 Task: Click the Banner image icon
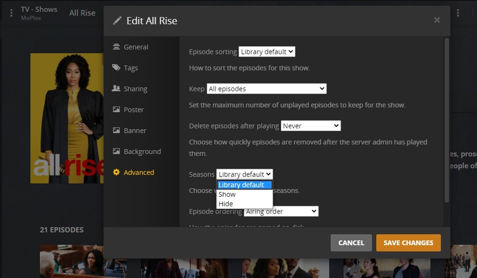(x=116, y=130)
